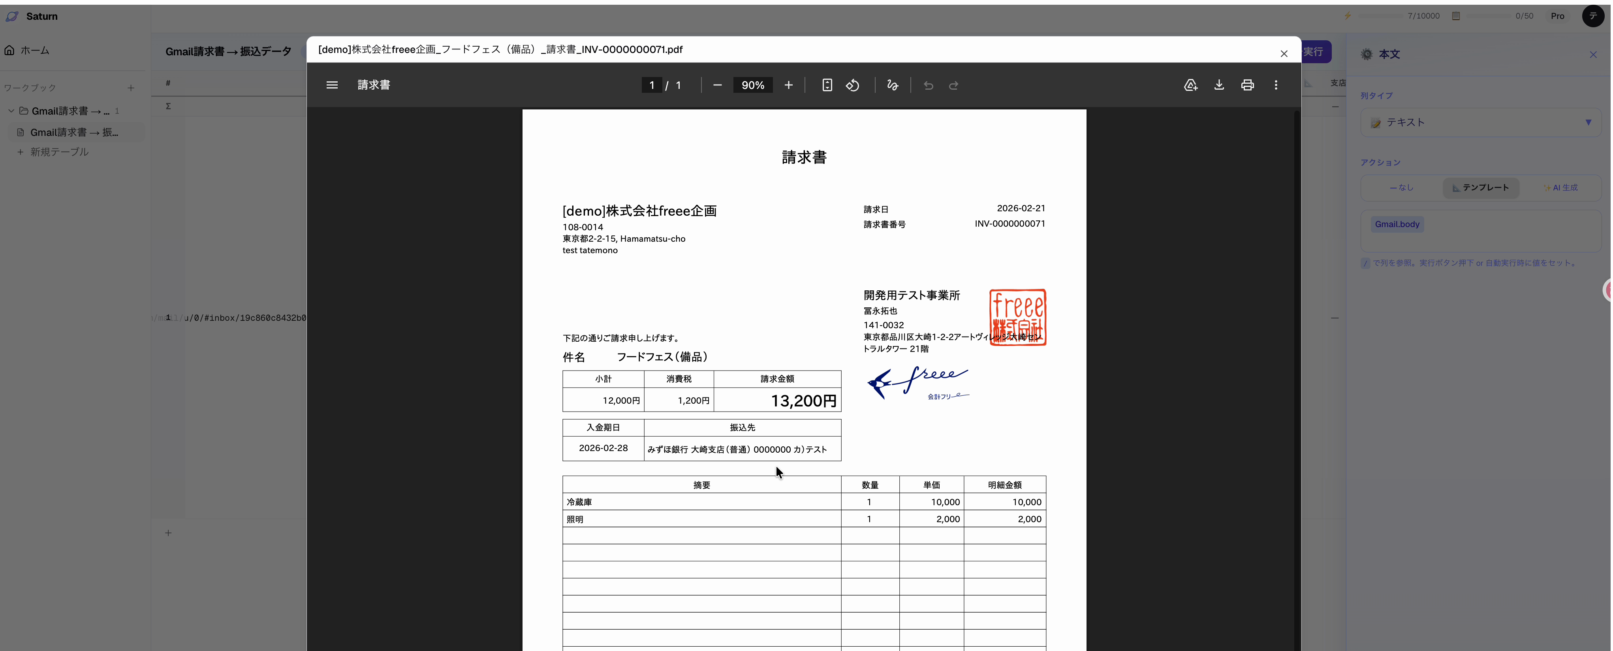Zoom in the PDF with plus
The width and height of the screenshot is (1613, 651).
click(788, 85)
